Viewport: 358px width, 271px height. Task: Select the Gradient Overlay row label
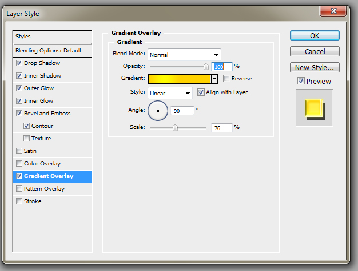pos(49,176)
